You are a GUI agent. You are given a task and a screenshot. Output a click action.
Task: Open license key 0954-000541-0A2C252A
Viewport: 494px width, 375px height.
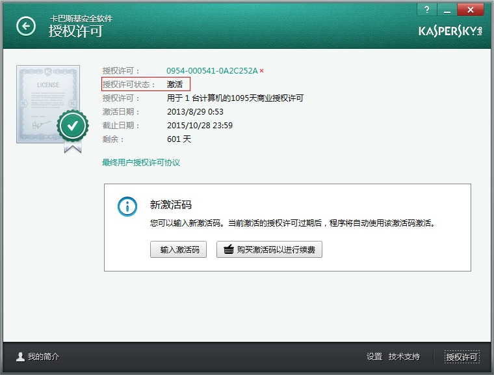[x=212, y=71]
